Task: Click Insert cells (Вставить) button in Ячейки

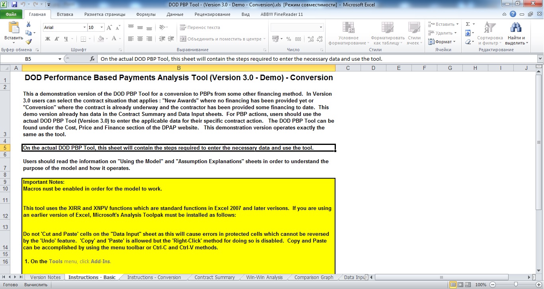Action: click(443, 24)
